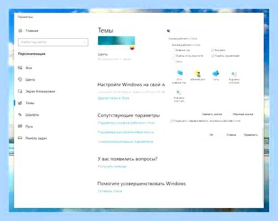Click the Получить помощь link
Image resolution: width=278 pixels, height=221 pixels.
[x=112, y=167]
